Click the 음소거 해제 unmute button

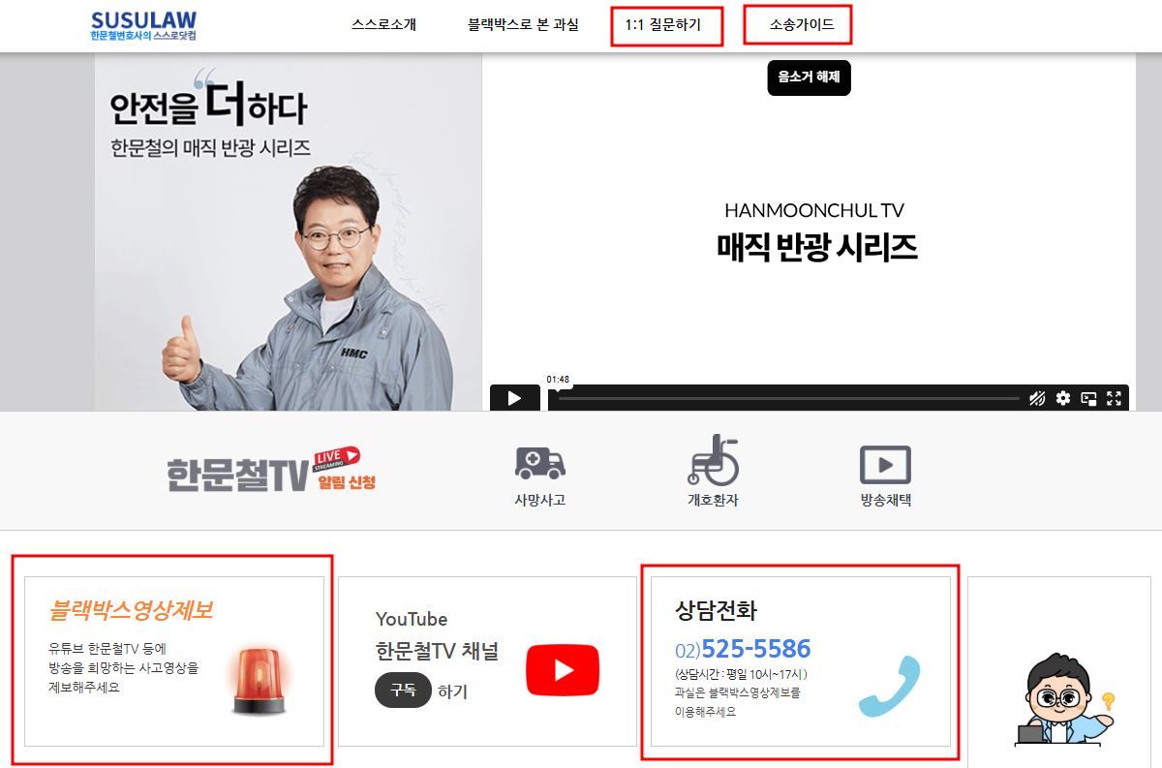(x=809, y=77)
